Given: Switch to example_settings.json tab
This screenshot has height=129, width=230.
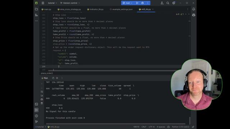Looking at the screenshot, I should (121, 9).
